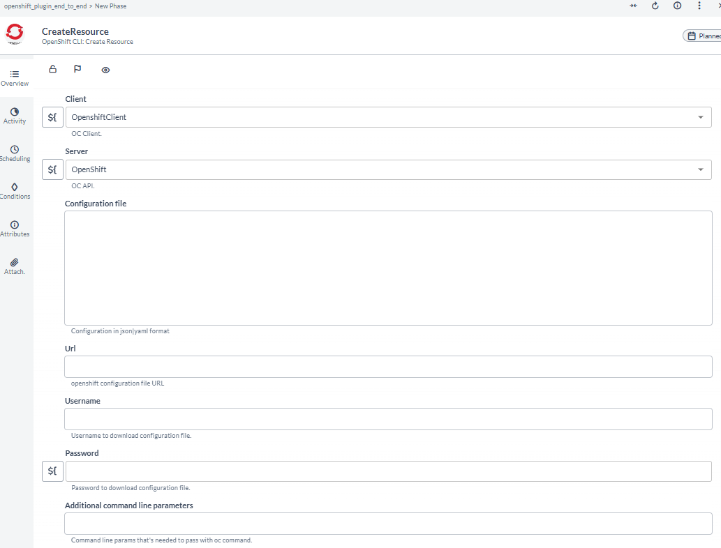Open the three-dot more options menu

point(699,6)
